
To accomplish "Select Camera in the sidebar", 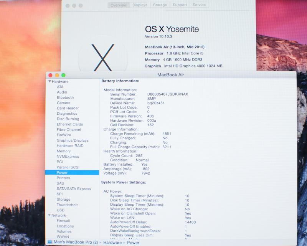I will 63,103.
